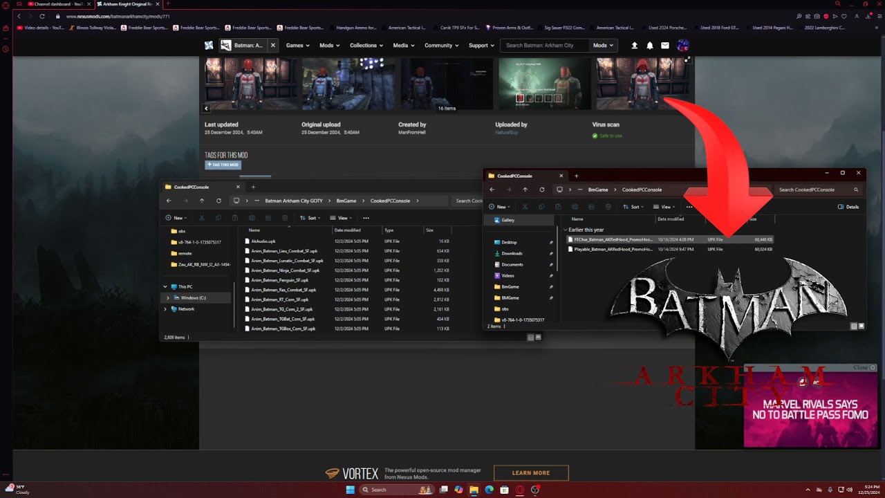Click Learn More Vortex button
This screenshot has height=498, width=885.
pyautogui.click(x=531, y=473)
